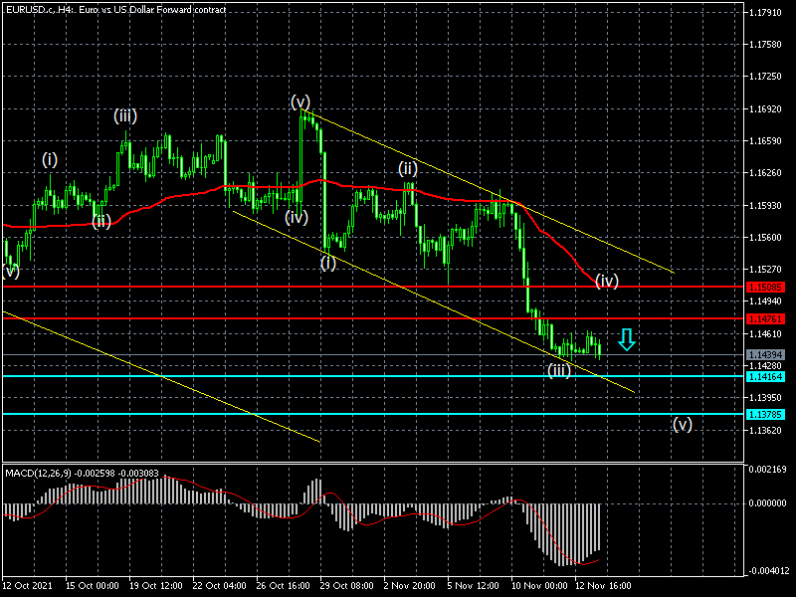This screenshot has width=796, height=597.
Task: Select the red 1.14761 price tag
Action: coord(764,318)
